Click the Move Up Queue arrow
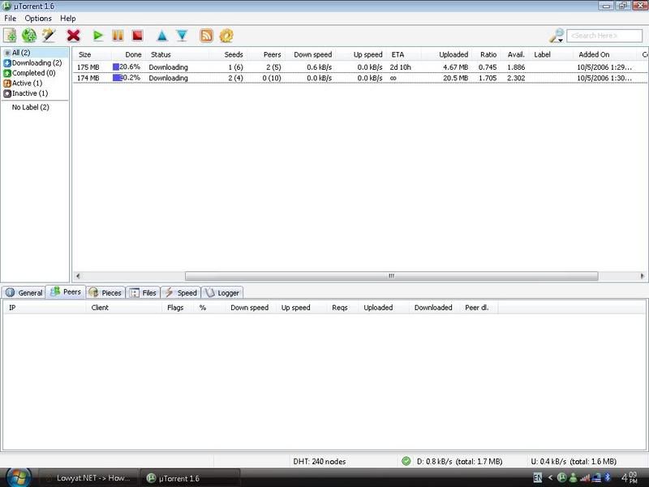Viewport: 649px width, 487px height. point(161,36)
